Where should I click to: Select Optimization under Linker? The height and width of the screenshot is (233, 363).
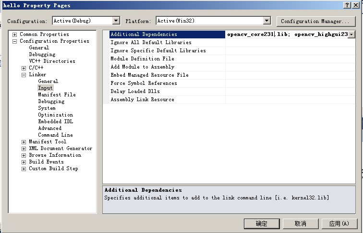pos(56,115)
